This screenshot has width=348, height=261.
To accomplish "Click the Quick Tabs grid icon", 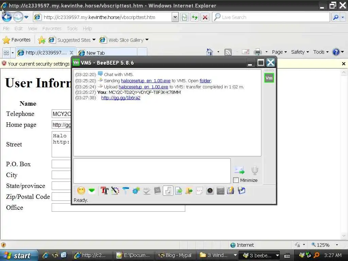I will [6, 53].
